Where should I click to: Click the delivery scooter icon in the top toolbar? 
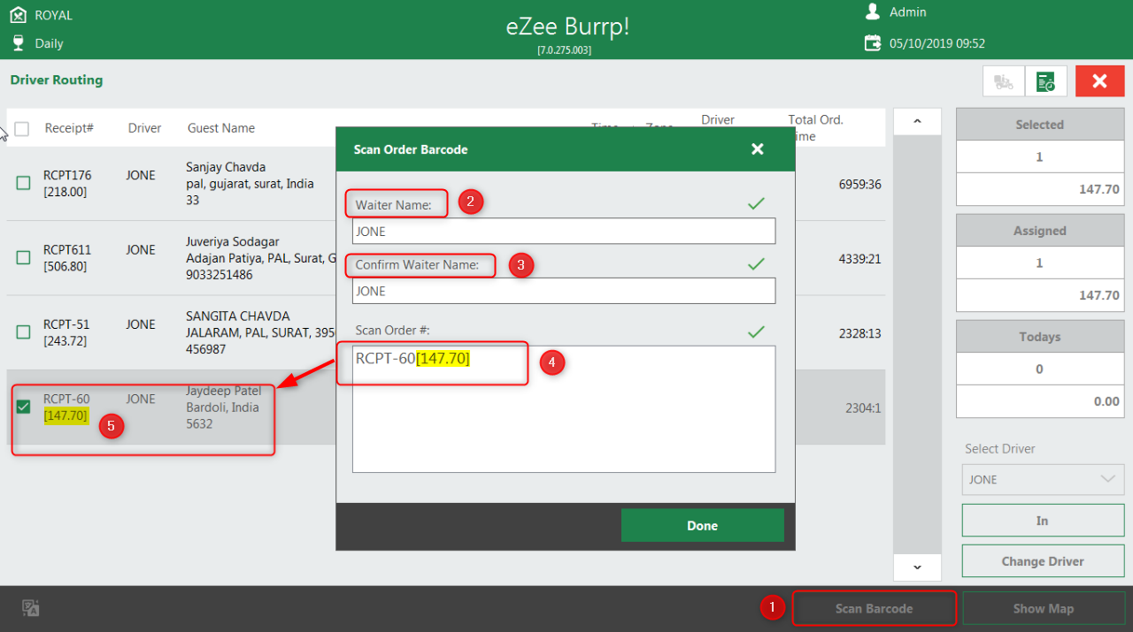[1003, 81]
